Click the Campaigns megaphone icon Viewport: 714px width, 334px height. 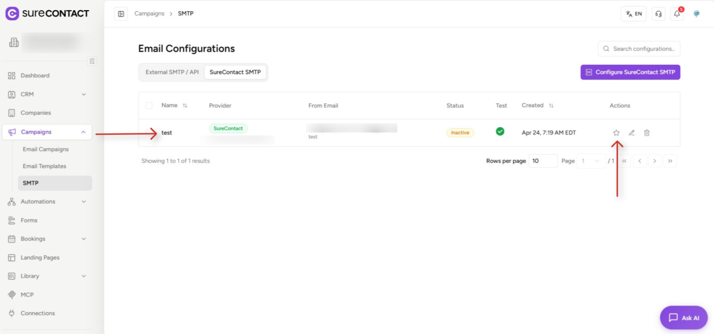click(12, 132)
